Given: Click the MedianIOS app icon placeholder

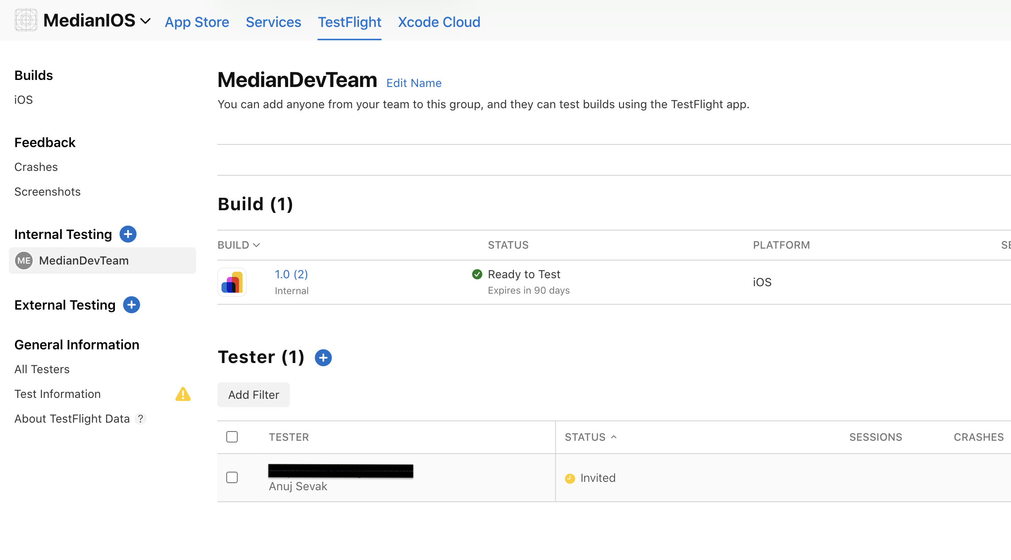Looking at the screenshot, I should 26,20.
